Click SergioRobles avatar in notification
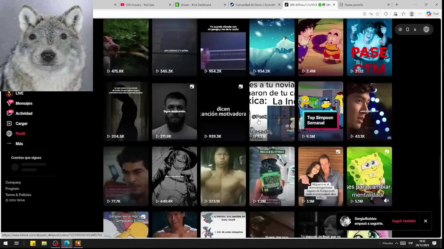Viewport: 444px width, 249px height. pos(345,221)
